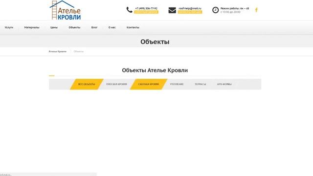Click the yellow button under phone number
The image size is (313, 176).
(x=146, y=12)
